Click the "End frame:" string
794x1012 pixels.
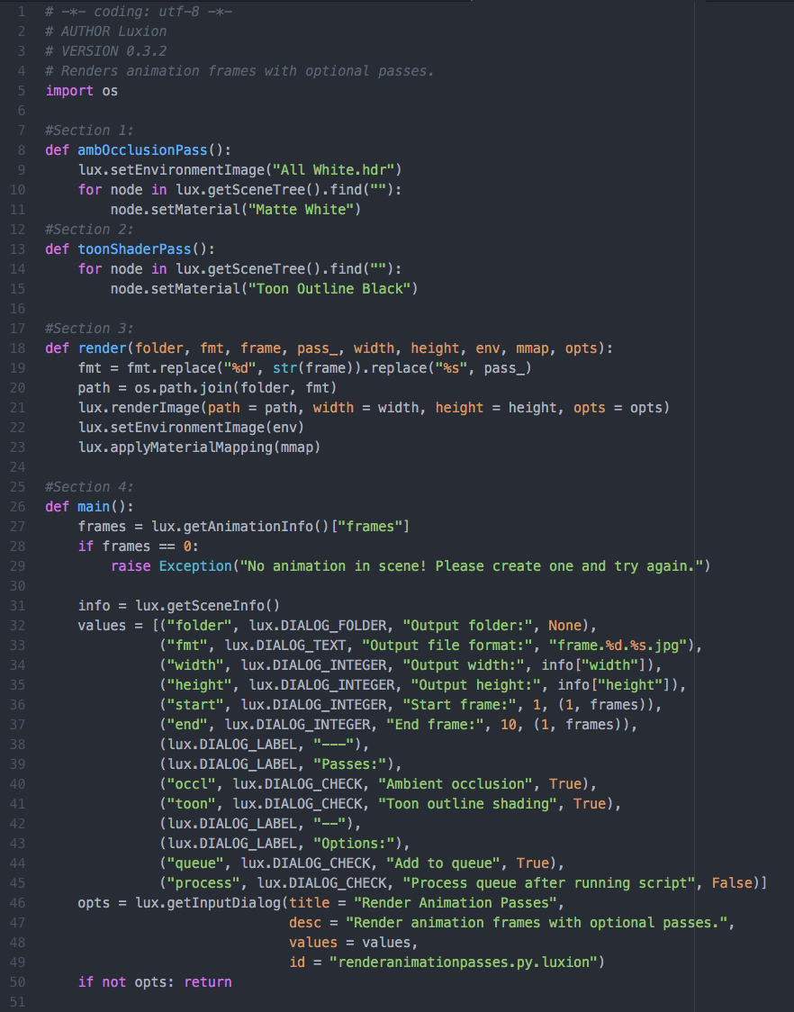[435, 724]
